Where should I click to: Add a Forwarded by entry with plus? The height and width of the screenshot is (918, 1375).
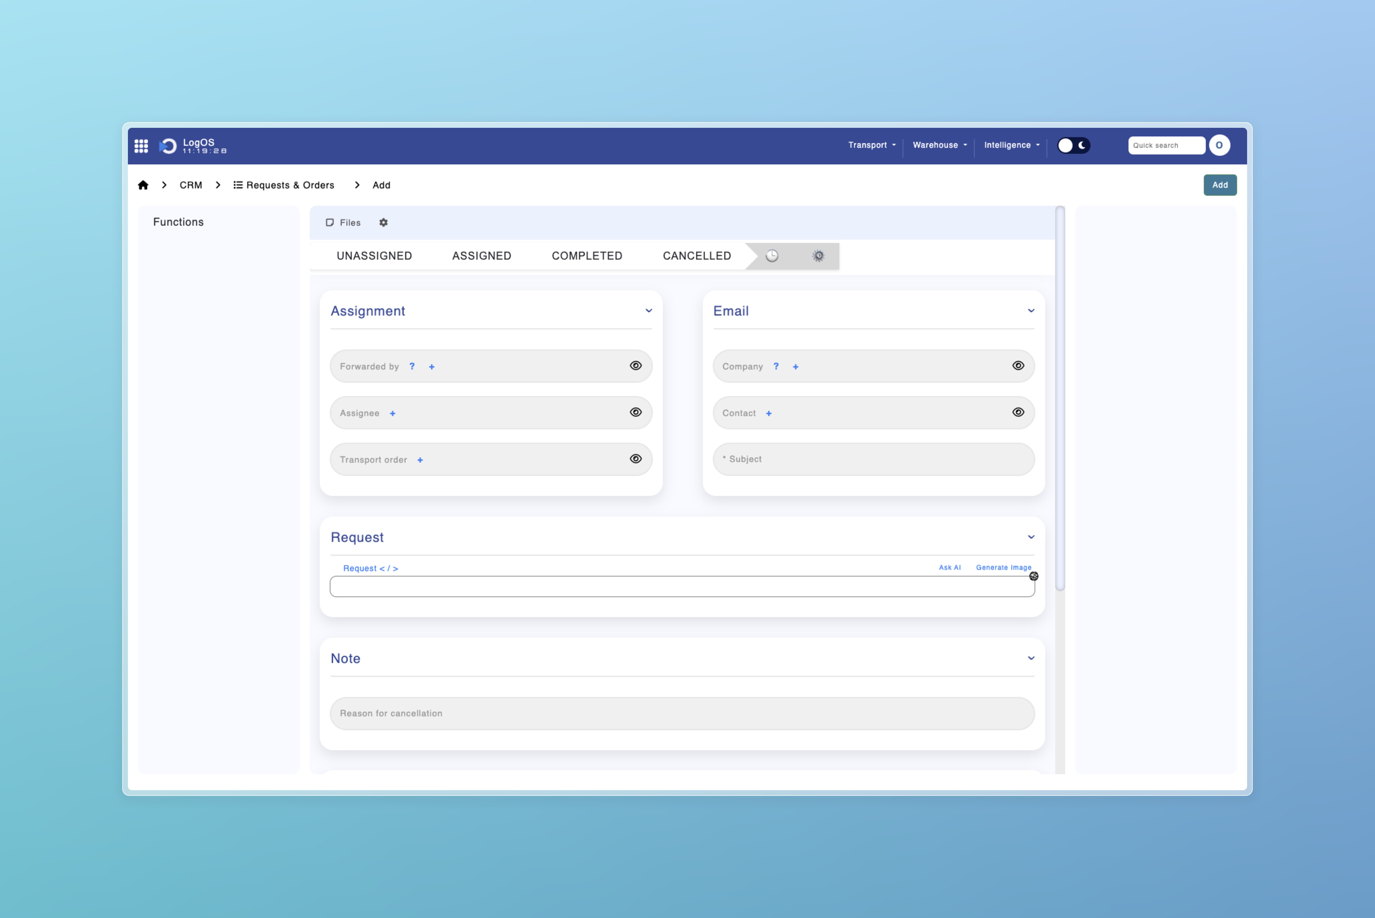tap(432, 366)
